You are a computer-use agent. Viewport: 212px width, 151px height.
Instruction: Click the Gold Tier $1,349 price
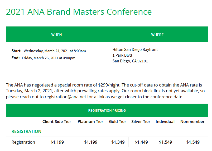[118, 142]
